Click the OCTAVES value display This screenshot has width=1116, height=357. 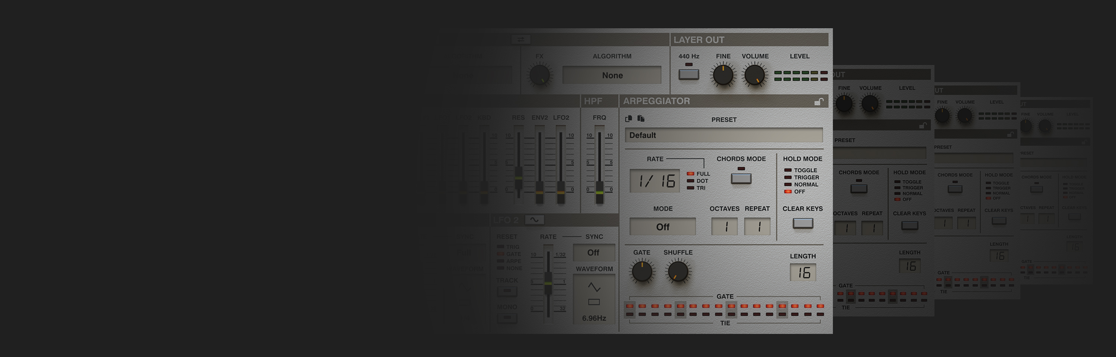point(724,226)
